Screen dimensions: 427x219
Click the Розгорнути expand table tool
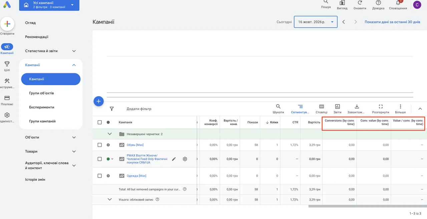pos(381,109)
